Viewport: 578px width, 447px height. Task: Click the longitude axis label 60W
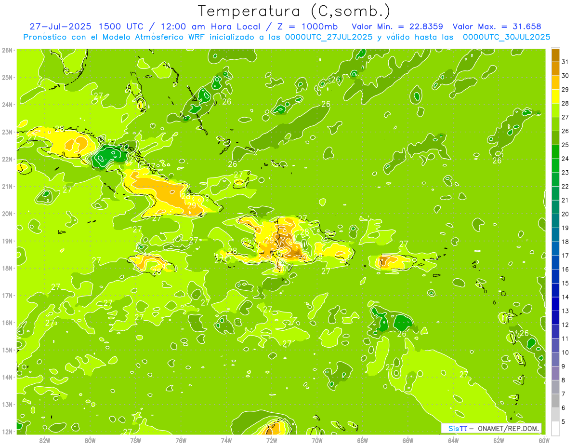click(544, 440)
